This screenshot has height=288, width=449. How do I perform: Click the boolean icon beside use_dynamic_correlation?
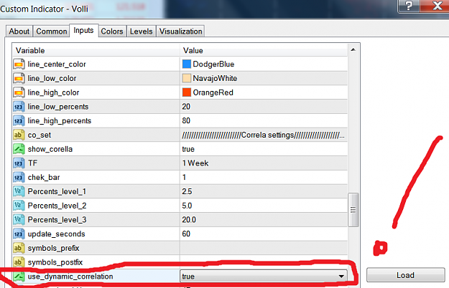pyautogui.click(x=19, y=277)
